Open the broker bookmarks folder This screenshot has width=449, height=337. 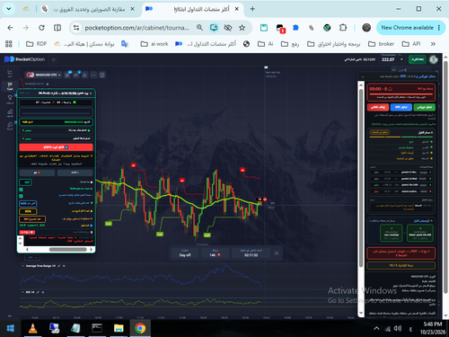(381, 44)
